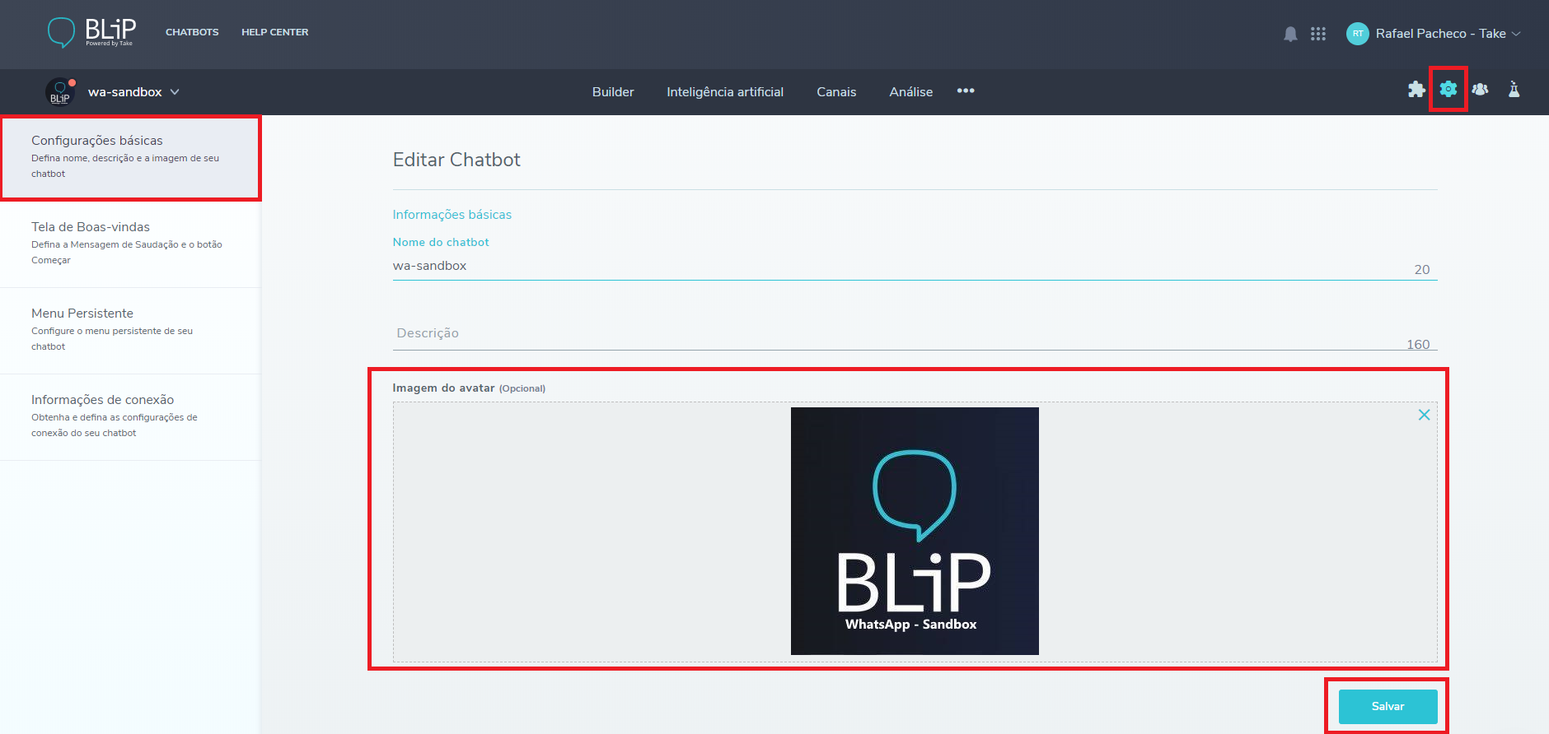Click the BLiP logo in header
This screenshot has height=734, width=1549.
(x=92, y=33)
